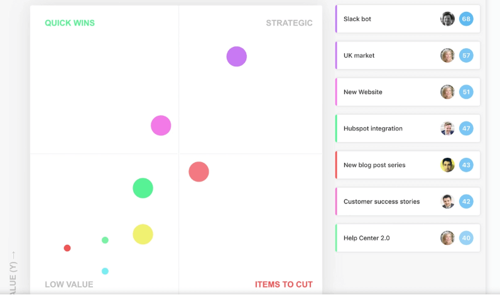
Task: Click the purple bubble in Strategic quadrant
Action: 237,56
